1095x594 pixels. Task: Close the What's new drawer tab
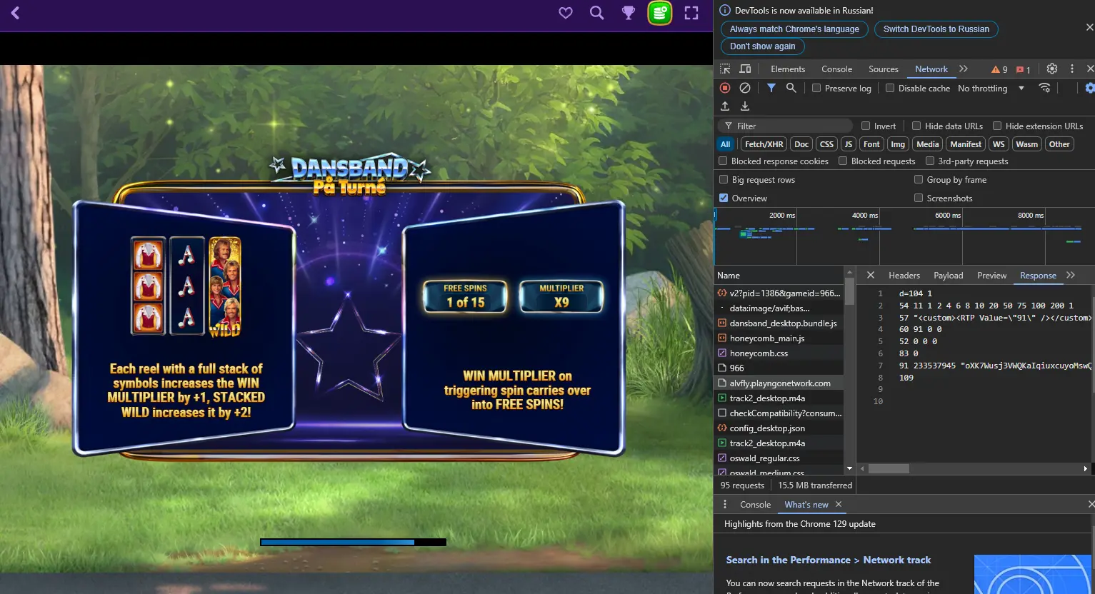click(839, 504)
